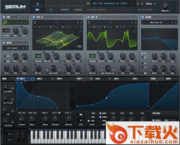
Task: Switch to the MATRIX tab
Action: 64,7
